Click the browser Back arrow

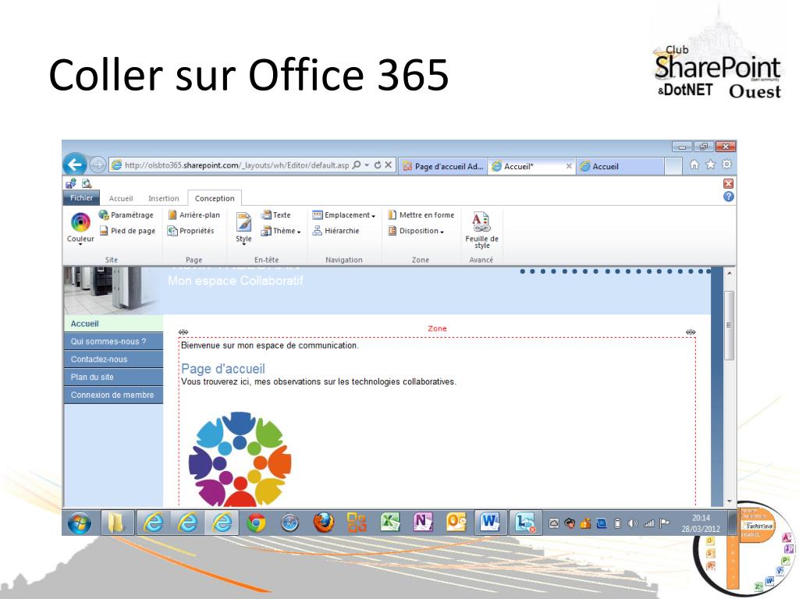[x=75, y=165]
